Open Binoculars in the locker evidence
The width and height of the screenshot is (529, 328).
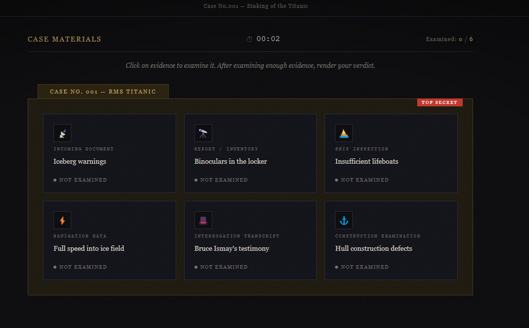[x=250, y=153]
